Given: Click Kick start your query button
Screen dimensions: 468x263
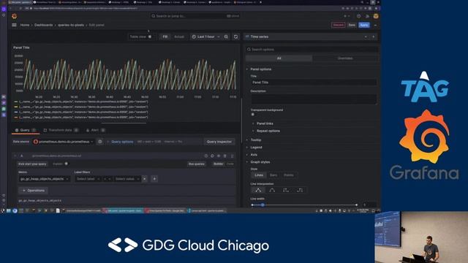Looking at the screenshot, I should (32, 164).
